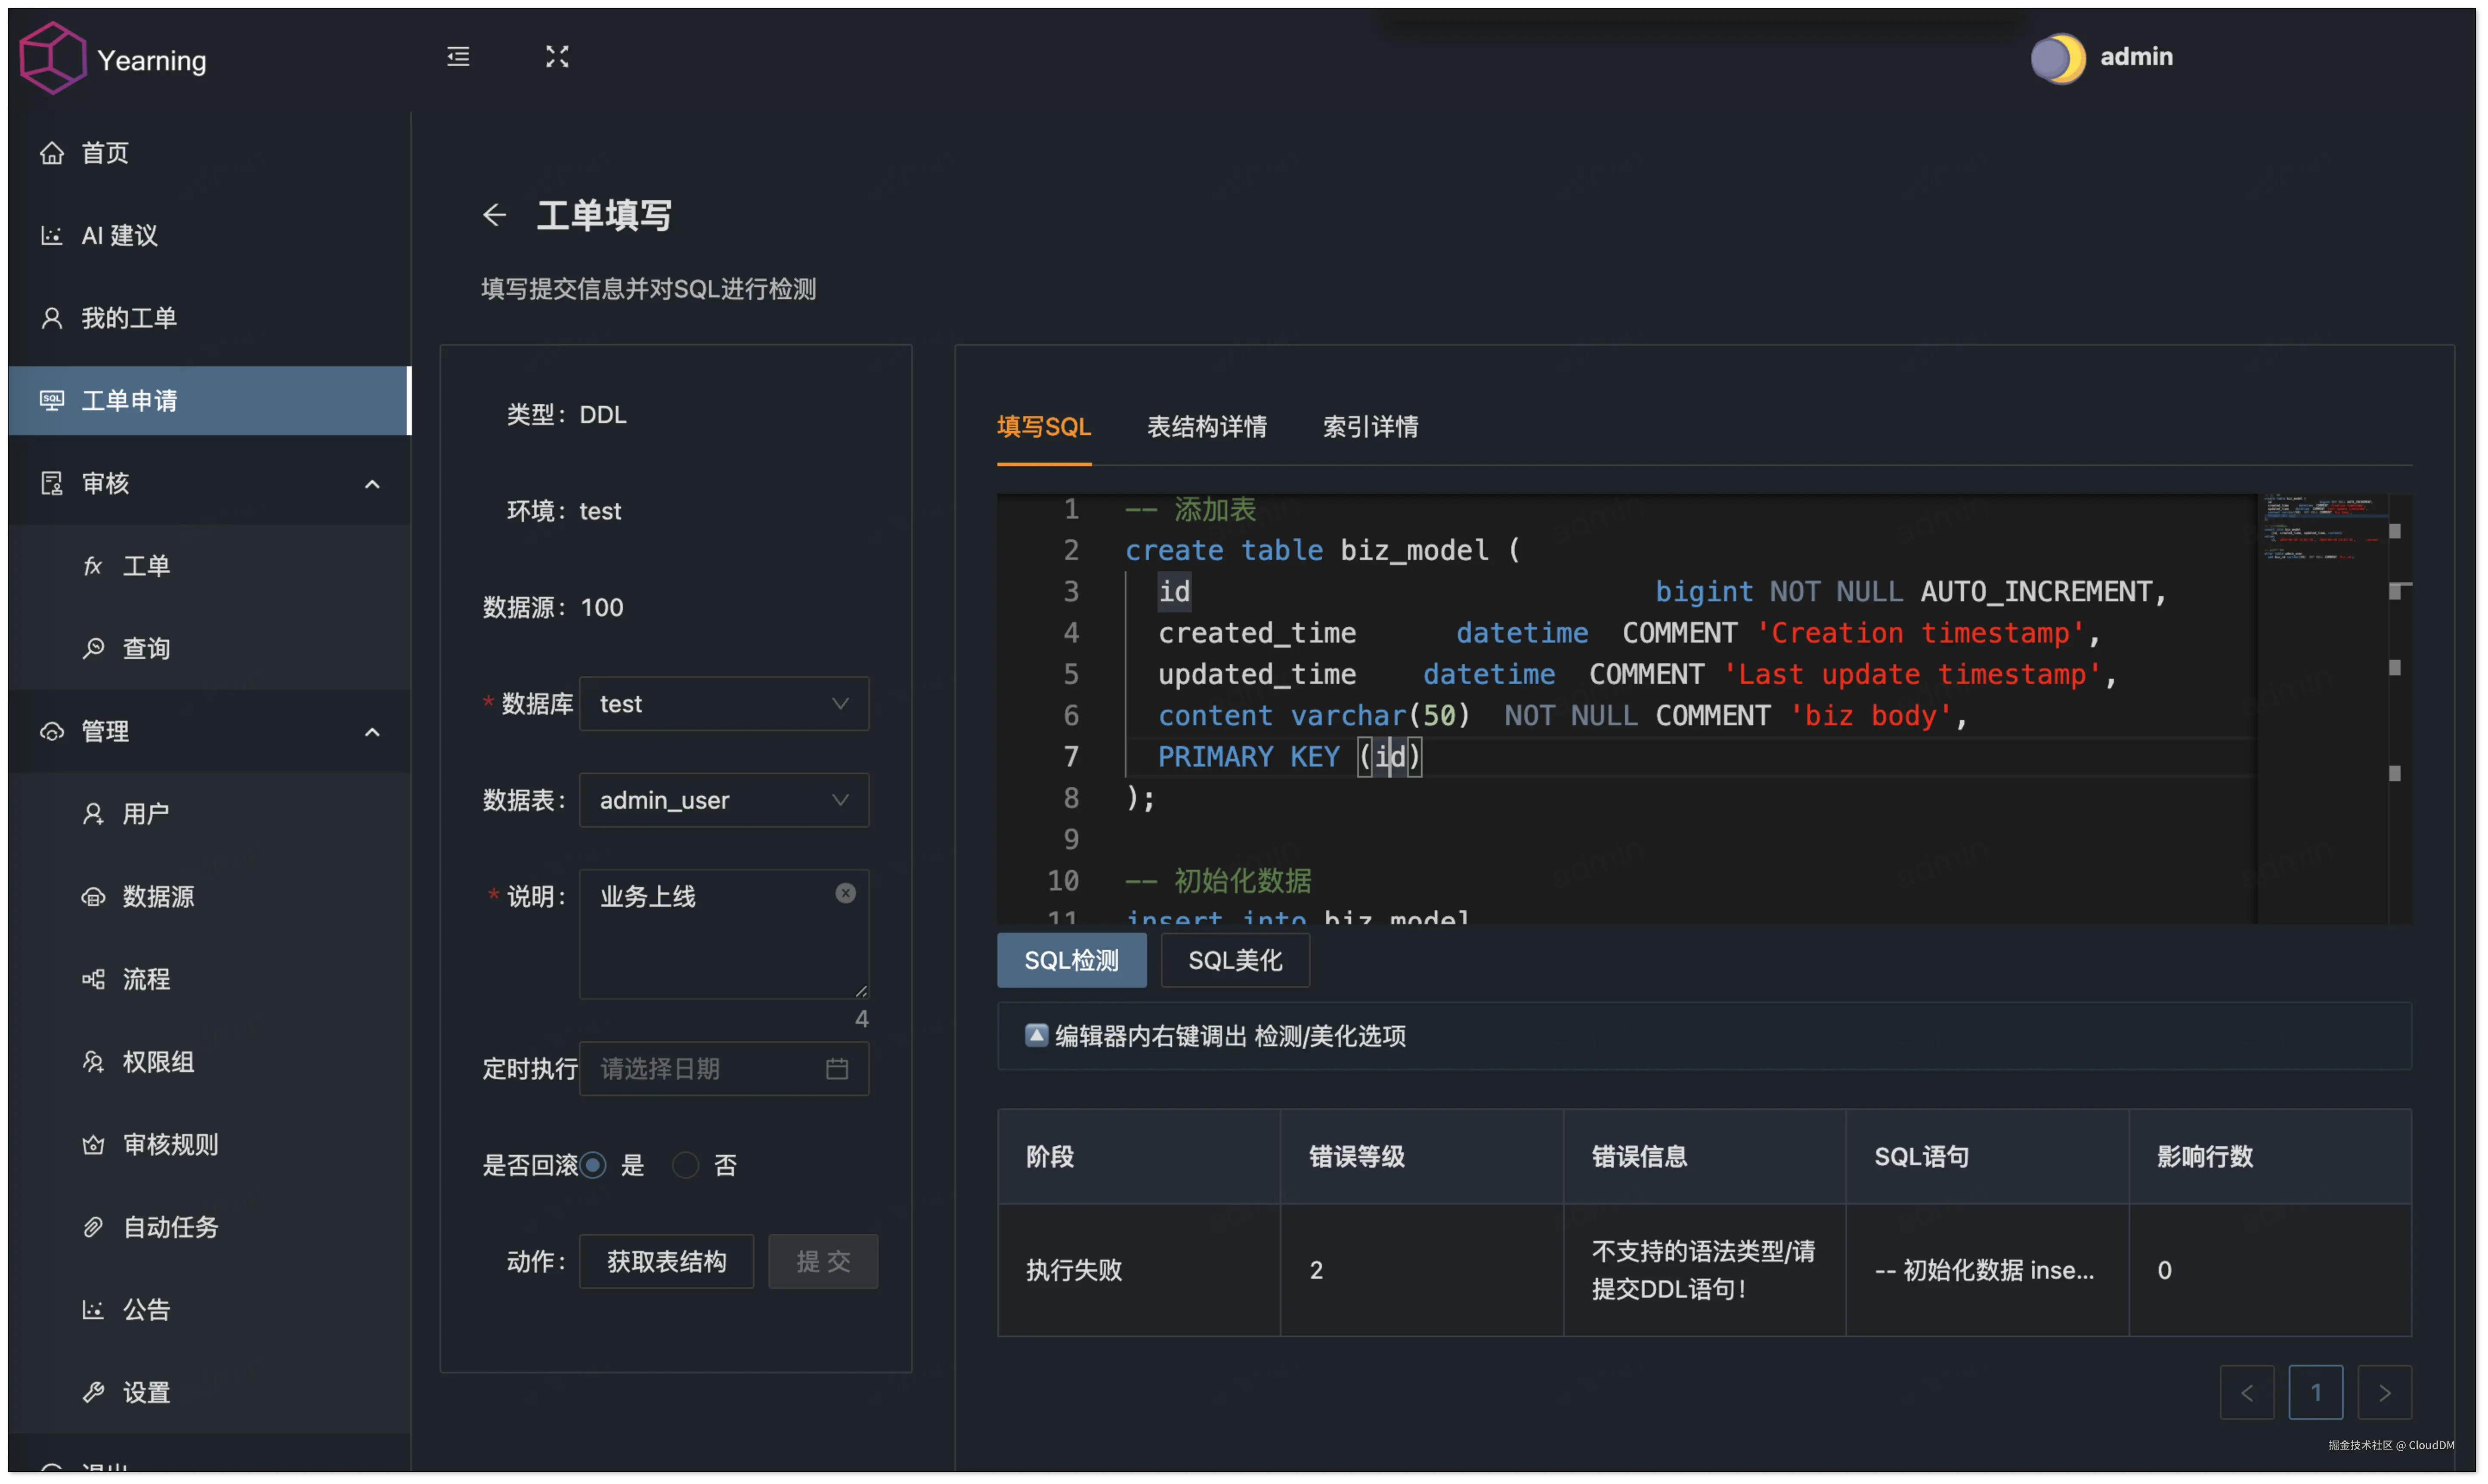Collapse the sidebar menu icon

(458, 57)
